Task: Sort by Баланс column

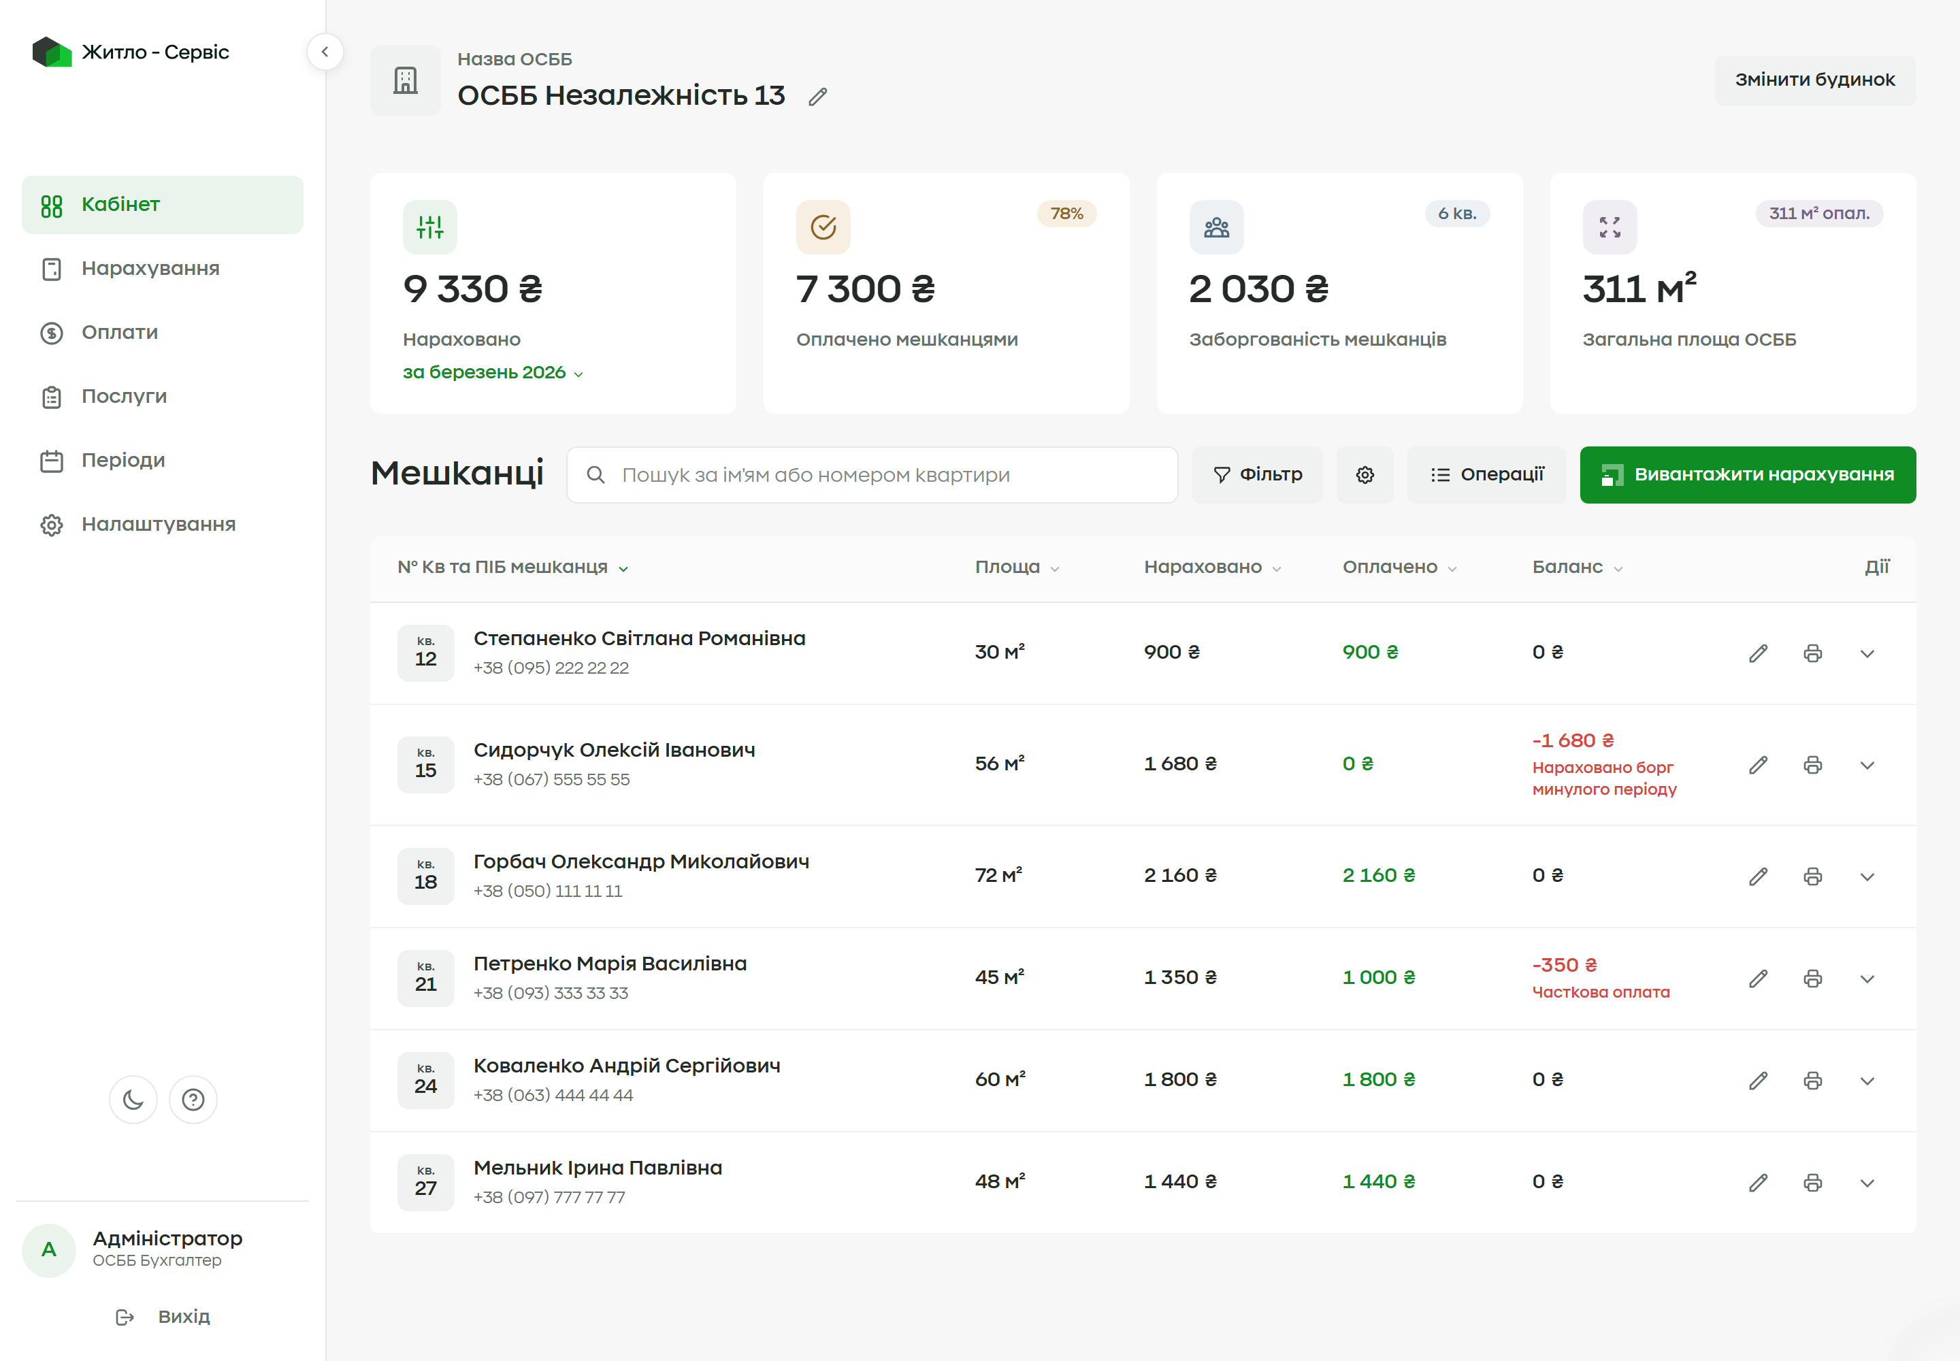Action: [x=1577, y=568]
